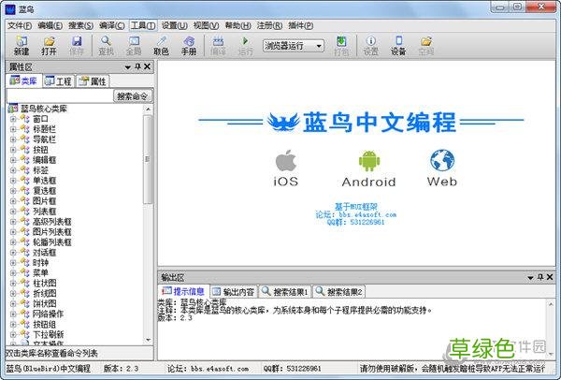This screenshot has height=380, width=561.
Task: Click the 查找 (Find) toolbar icon
Action: click(106, 46)
